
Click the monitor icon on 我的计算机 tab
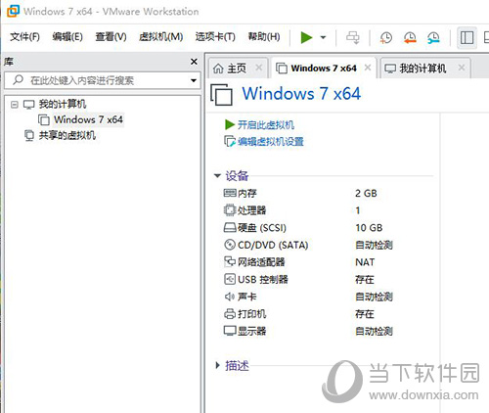tap(390, 69)
